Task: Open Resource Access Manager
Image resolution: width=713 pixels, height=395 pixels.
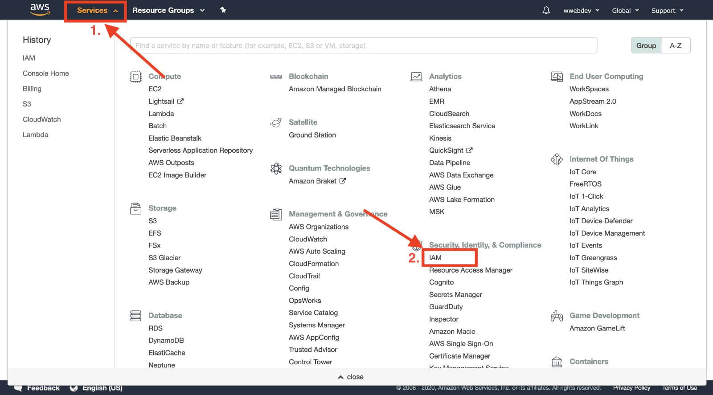Action: (x=471, y=270)
